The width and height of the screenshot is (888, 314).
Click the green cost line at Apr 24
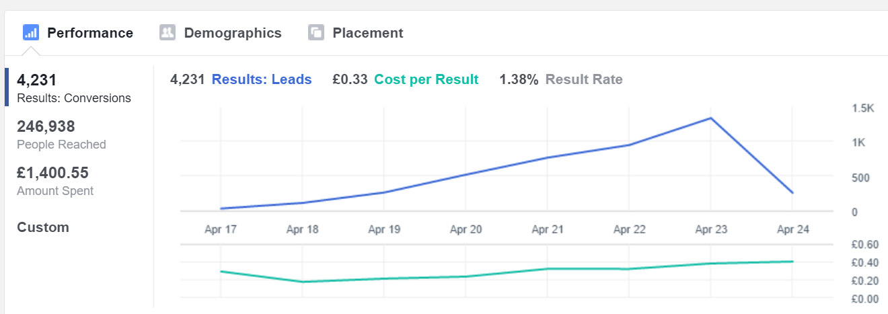point(792,262)
